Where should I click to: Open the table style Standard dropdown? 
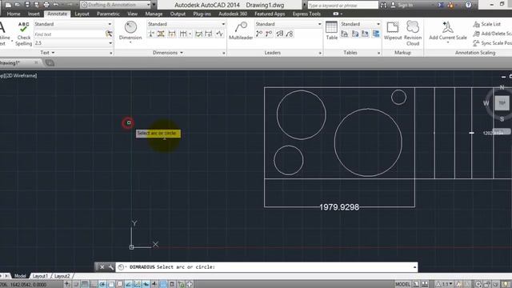361,24
